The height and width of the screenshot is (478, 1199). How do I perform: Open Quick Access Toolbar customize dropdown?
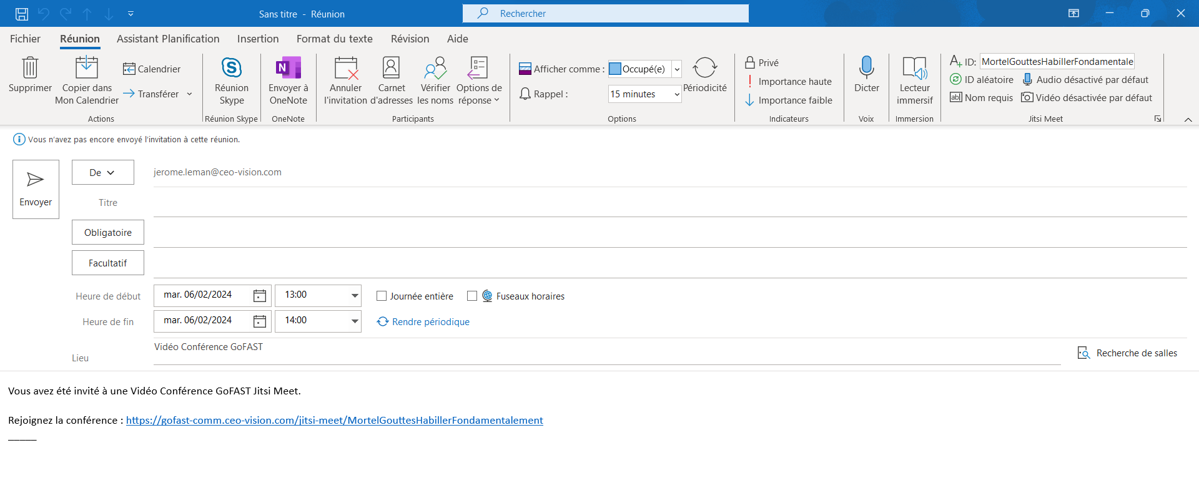131,13
